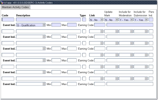The width and height of the screenshot is (158, 100).
Task: Open the Update Mark dropdown showing N - No
Action: pyautogui.click(x=111, y=20)
